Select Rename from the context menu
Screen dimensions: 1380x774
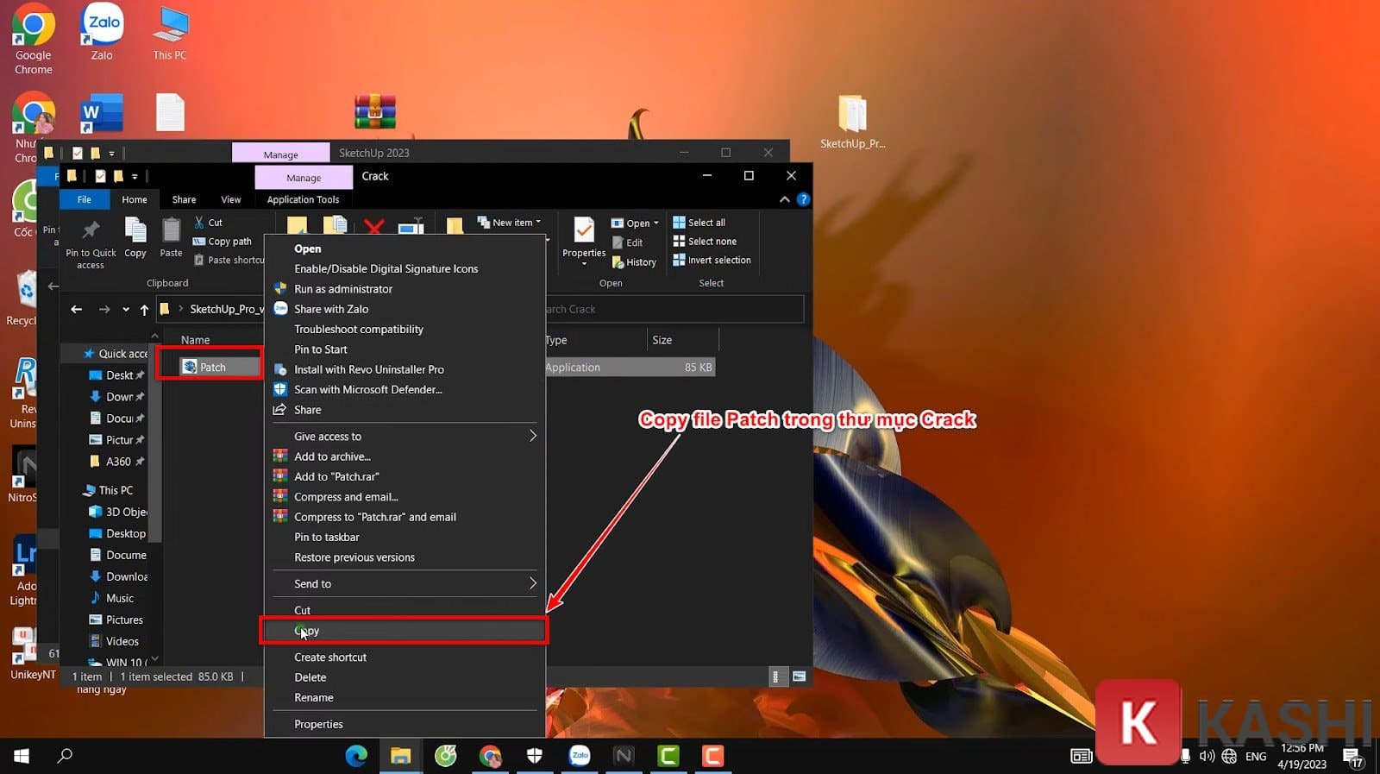[x=404, y=697]
